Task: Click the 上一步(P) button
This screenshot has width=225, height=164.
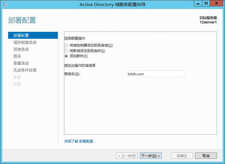Action: (x=127, y=156)
